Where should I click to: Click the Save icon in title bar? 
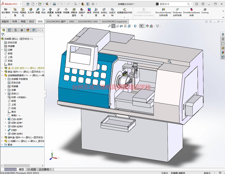[47, 4]
